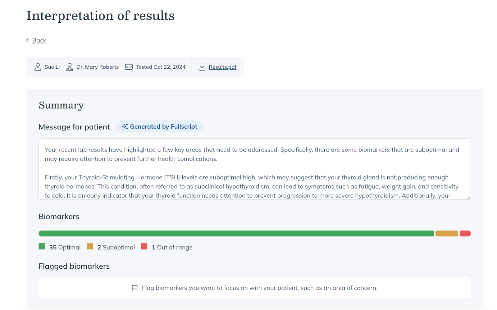The width and height of the screenshot is (497, 310).
Task: Click the red Out of range legend swatch
Action: click(x=144, y=246)
